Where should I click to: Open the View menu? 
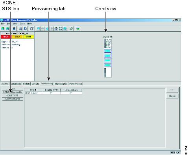point(15,24)
